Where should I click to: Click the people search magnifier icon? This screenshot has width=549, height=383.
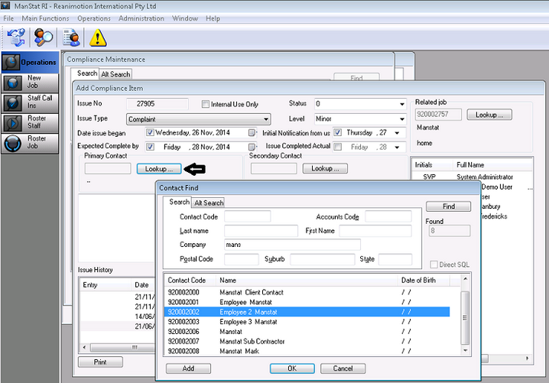click(x=44, y=36)
